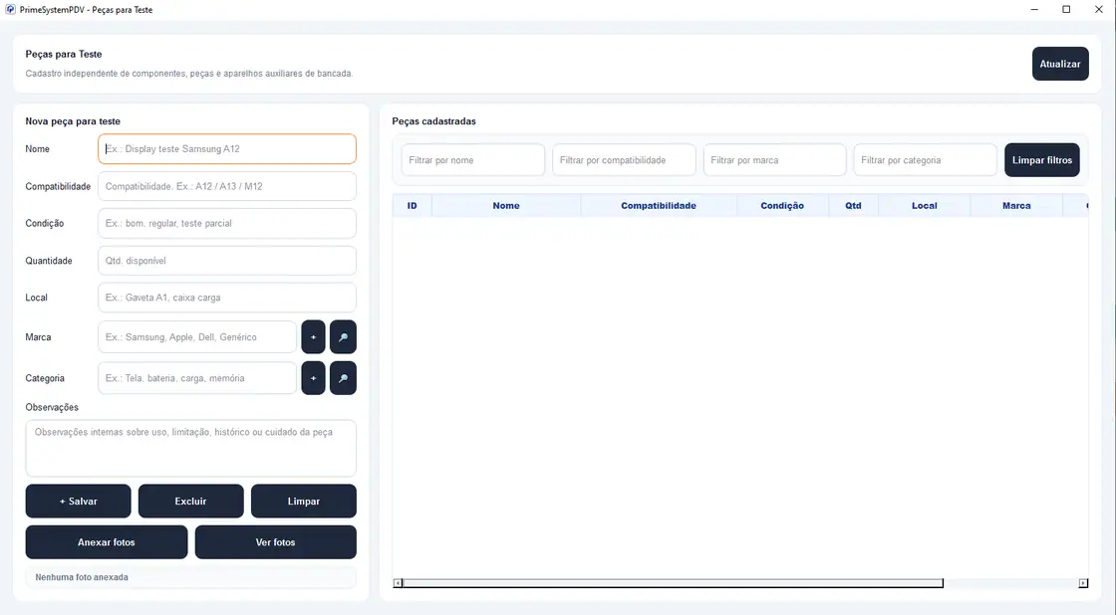Image resolution: width=1116 pixels, height=615 pixels.
Task: Clear the form with Limpar
Action: (x=304, y=502)
